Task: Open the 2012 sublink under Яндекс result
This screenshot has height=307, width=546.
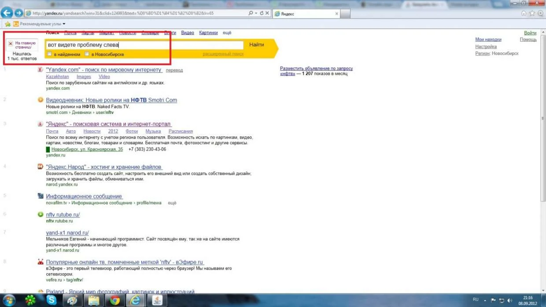Action: [113, 131]
